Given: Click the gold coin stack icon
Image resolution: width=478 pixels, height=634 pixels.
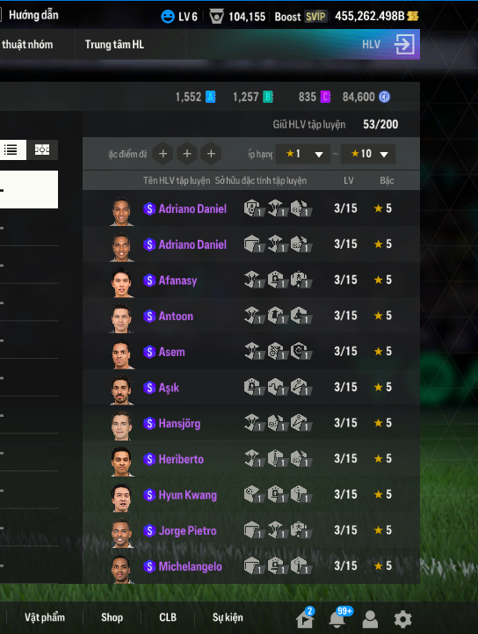Looking at the screenshot, I should [413, 16].
